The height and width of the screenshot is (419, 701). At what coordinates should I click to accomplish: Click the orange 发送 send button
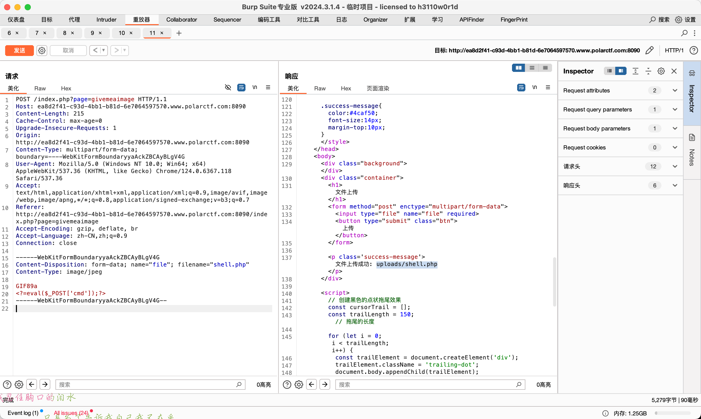click(x=20, y=50)
